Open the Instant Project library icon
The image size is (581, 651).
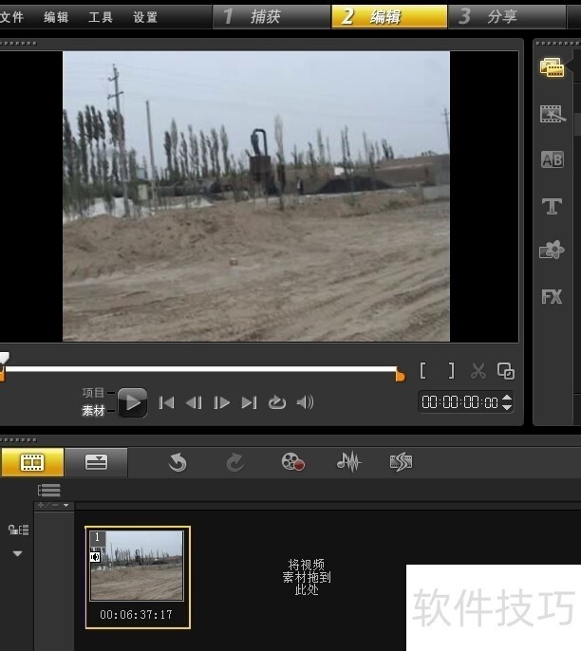[x=552, y=114]
